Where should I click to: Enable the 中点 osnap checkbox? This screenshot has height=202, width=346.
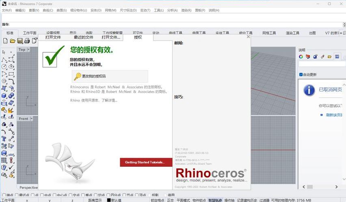click(x=42, y=195)
